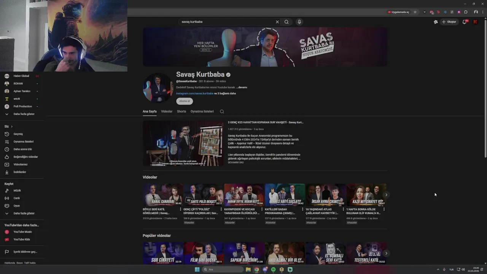Open the Savaş Kurtbaba channel avatar
This screenshot has width=487, height=274.
click(x=158, y=88)
